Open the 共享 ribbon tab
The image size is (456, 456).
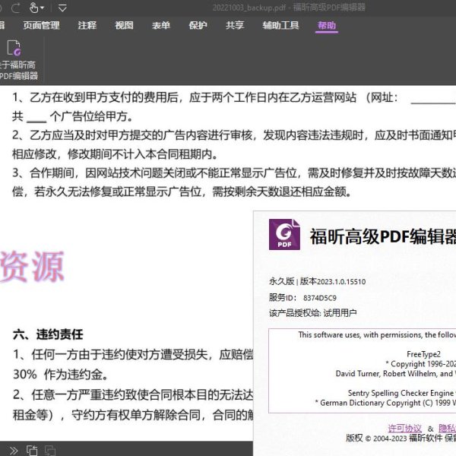click(x=235, y=25)
